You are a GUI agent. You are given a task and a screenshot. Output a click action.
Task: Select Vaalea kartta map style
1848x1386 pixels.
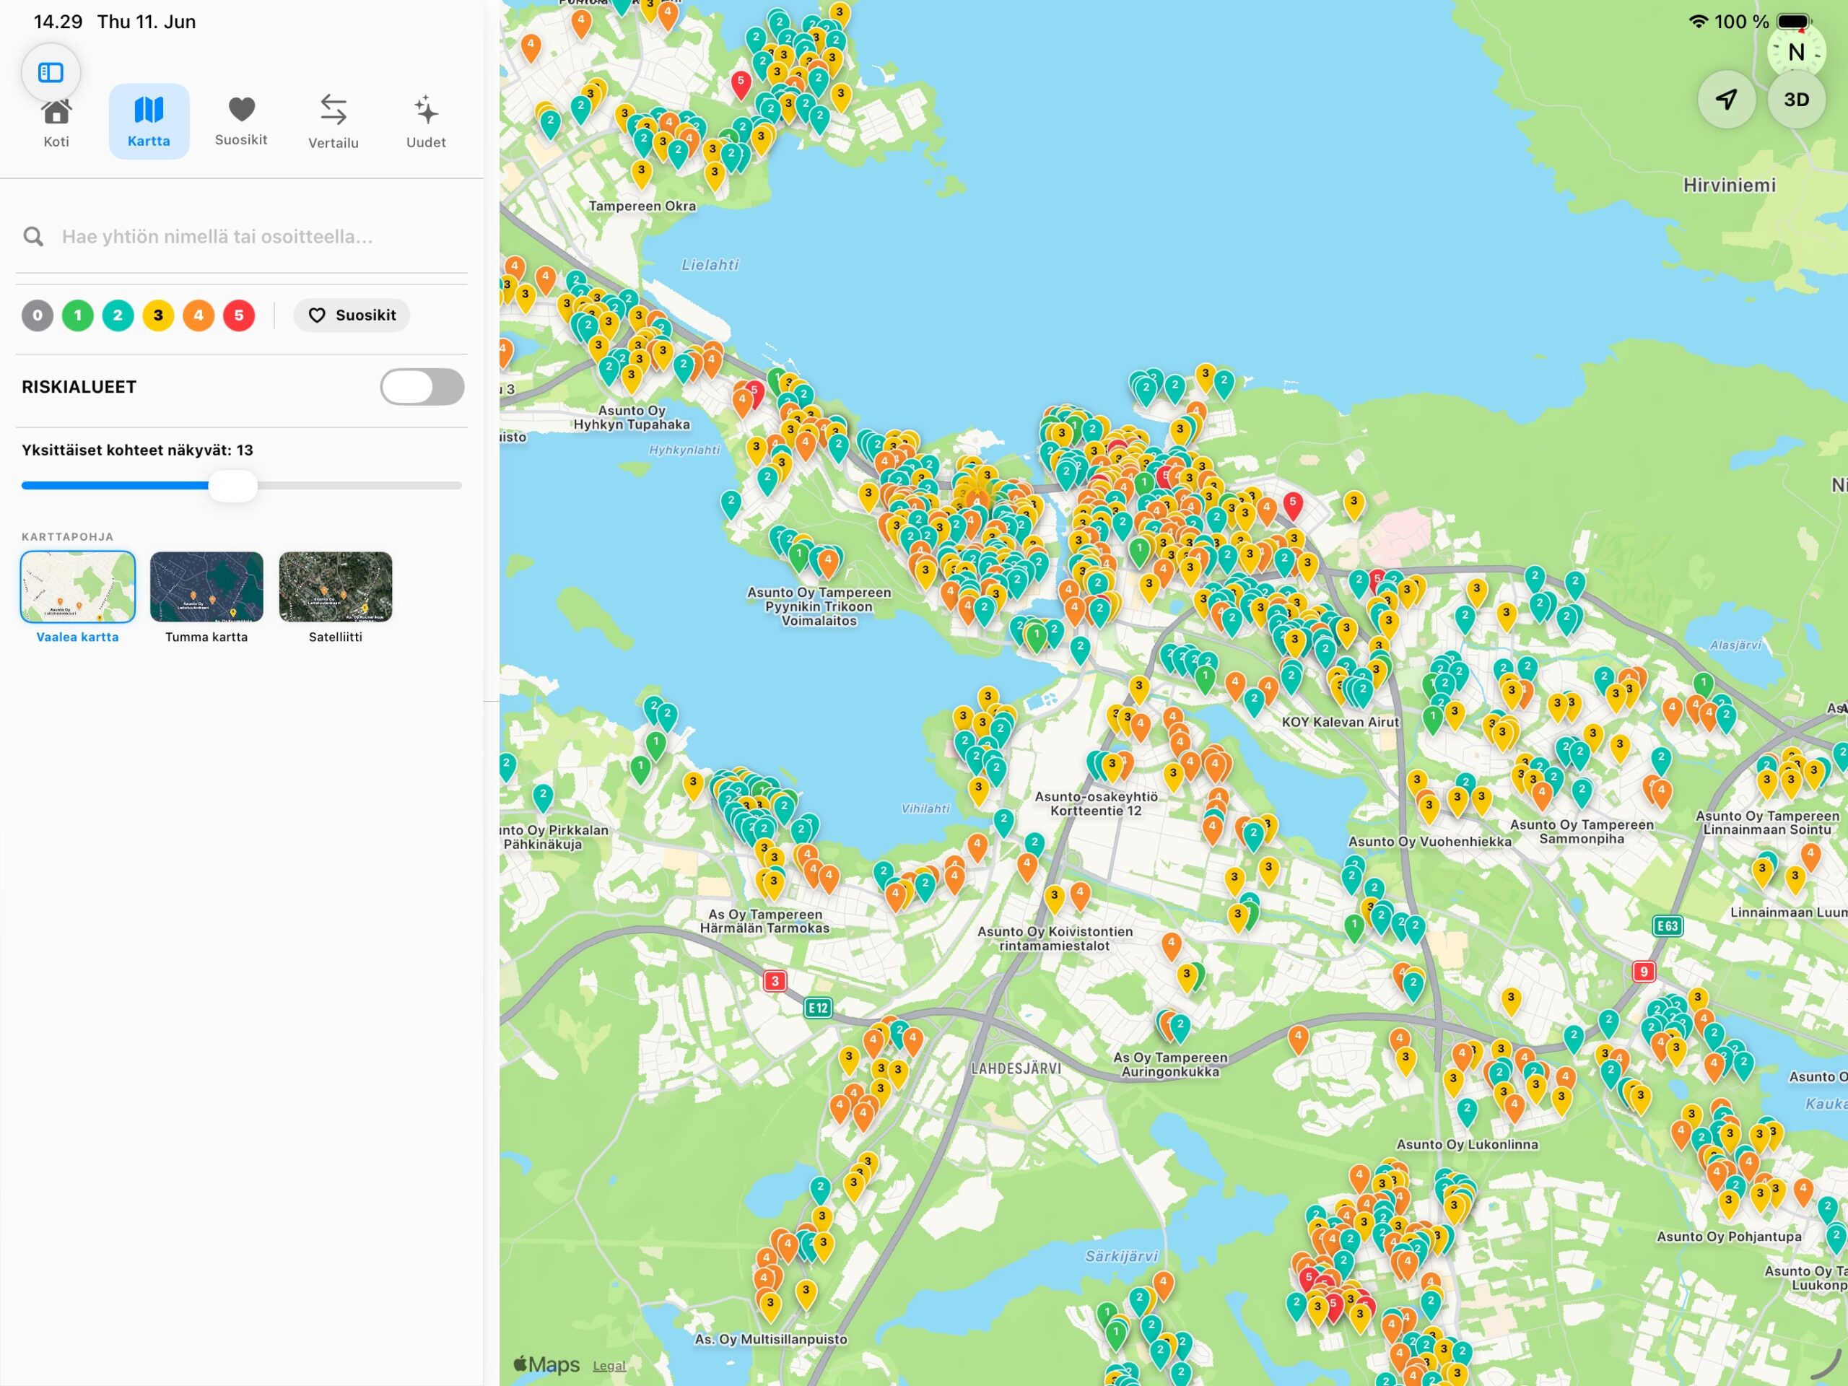tap(78, 598)
